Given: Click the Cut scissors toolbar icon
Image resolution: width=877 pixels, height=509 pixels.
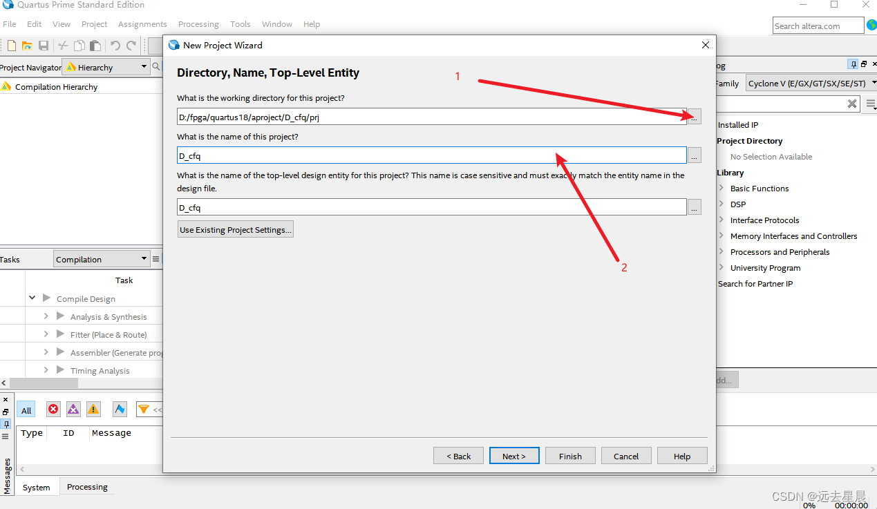Looking at the screenshot, I should click(63, 46).
